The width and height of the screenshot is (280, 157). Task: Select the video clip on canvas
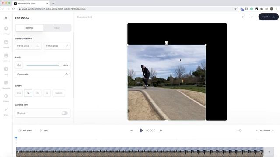coord(167,83)
